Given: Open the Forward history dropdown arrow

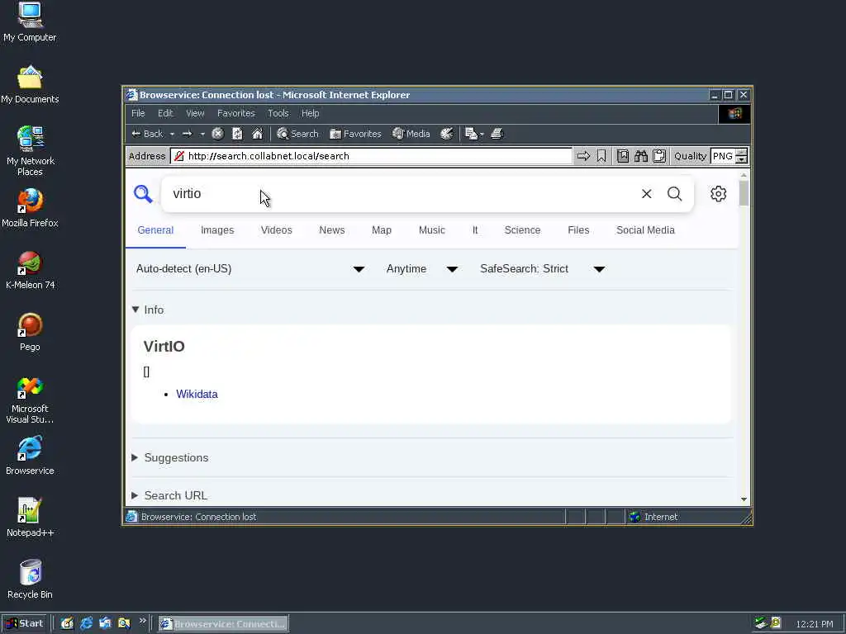Looking at the screenshot, I should [x=202, y=135].
